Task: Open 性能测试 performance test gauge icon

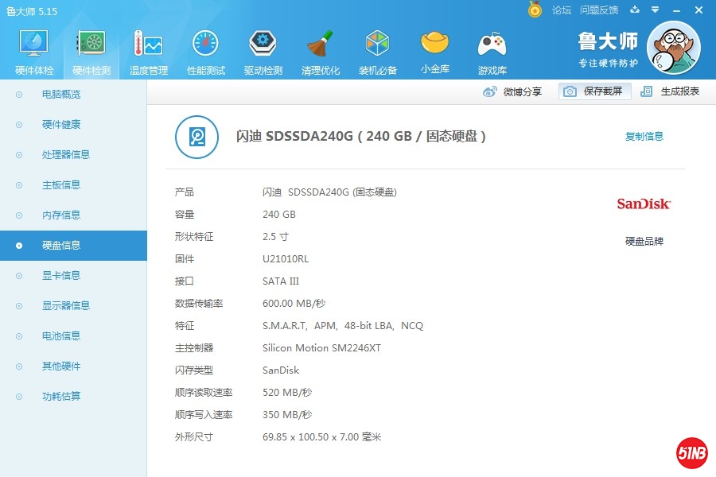Action: click(x=205, y=45)
